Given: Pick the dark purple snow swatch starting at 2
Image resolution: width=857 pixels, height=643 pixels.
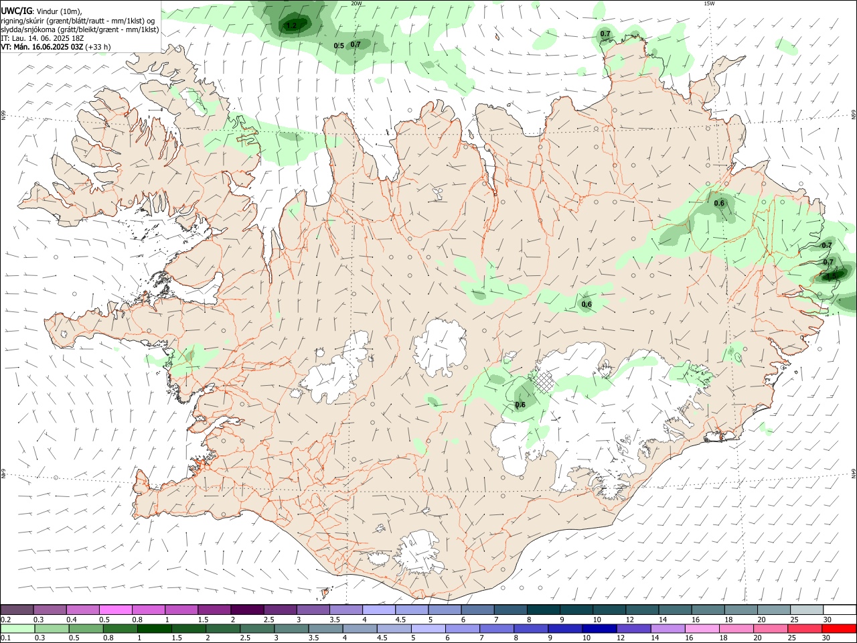Looking at the screenshot, I should point(247,610).
